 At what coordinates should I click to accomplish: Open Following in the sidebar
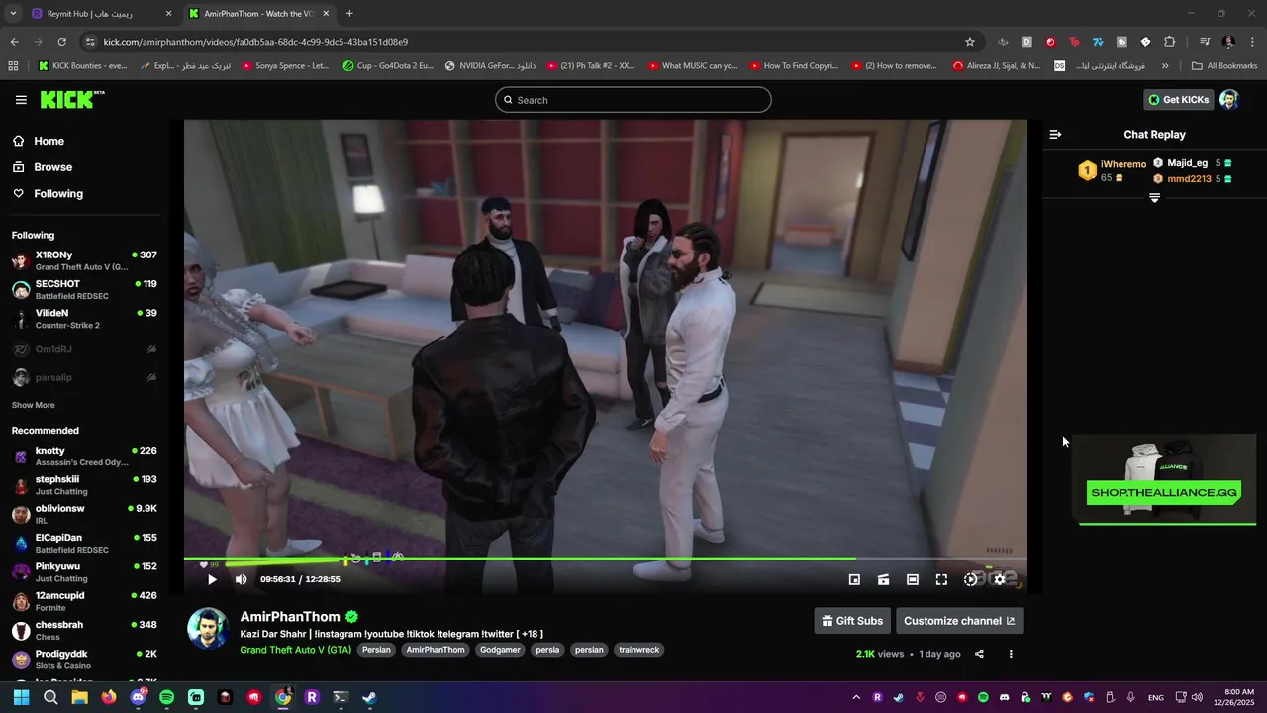(48, 194)
